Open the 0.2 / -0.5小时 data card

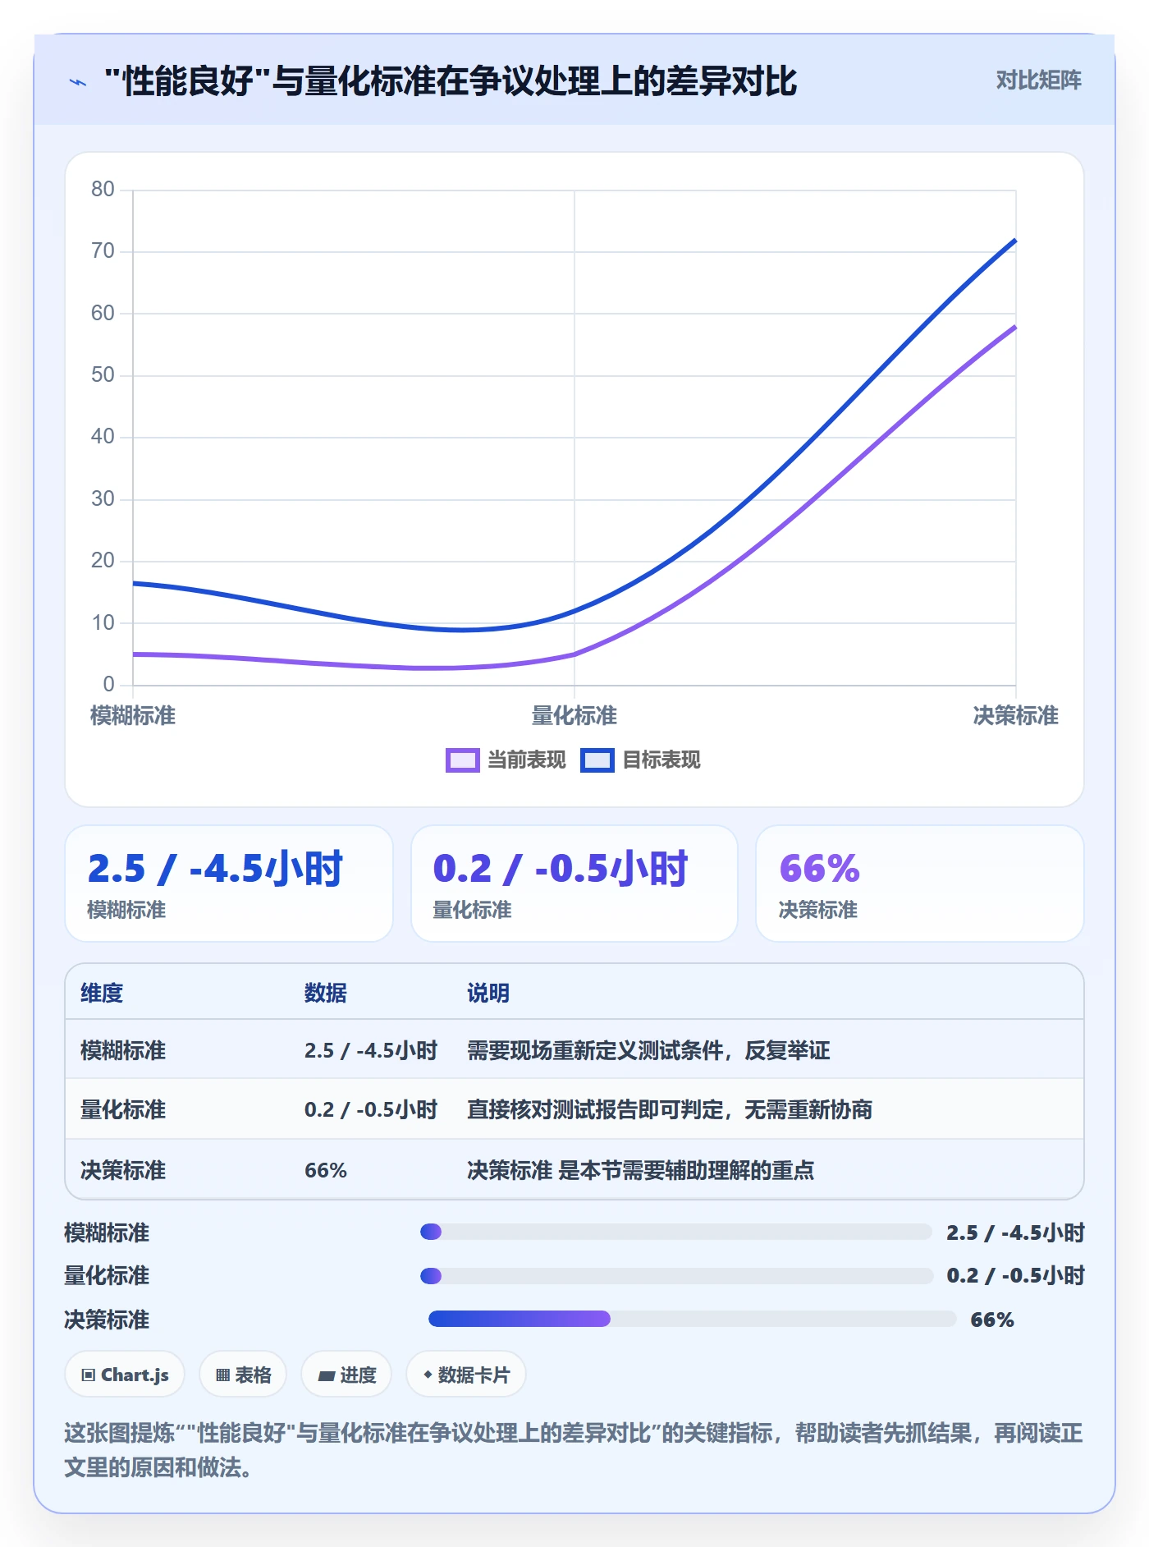coord(574,884)
